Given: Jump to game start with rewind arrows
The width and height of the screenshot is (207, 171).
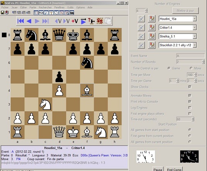Looking at the screenshot, I should tap(20, 21).
